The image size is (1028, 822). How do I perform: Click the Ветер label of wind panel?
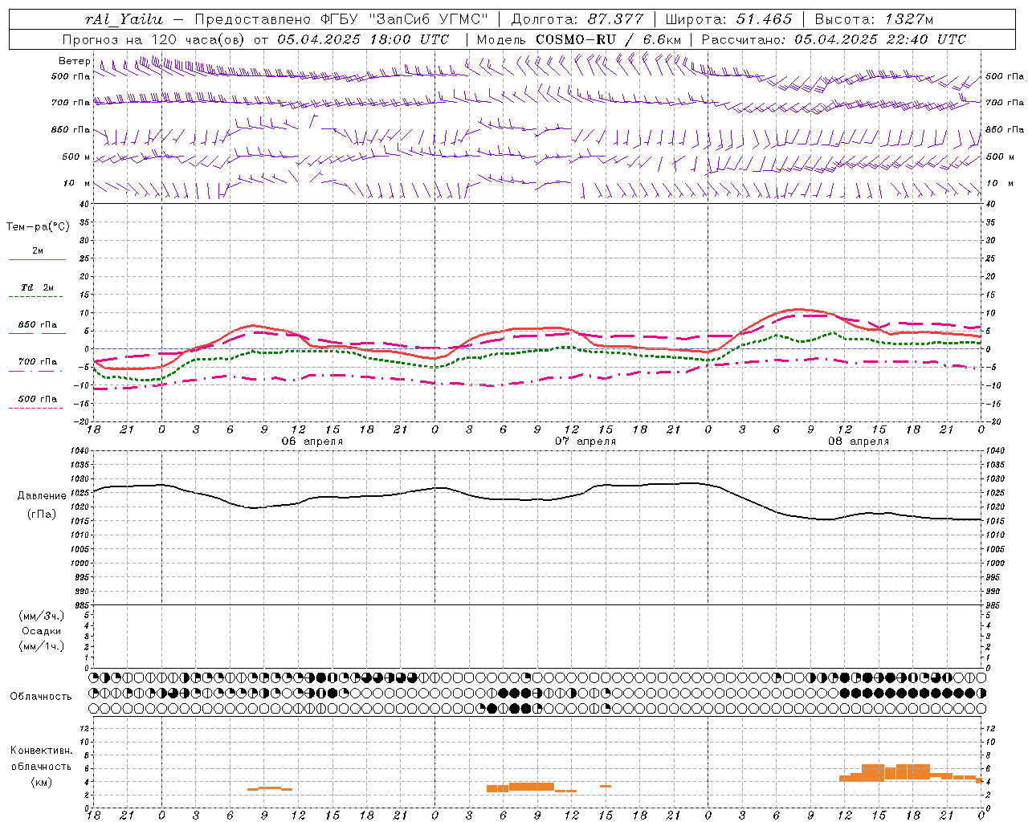pos(74,61)
